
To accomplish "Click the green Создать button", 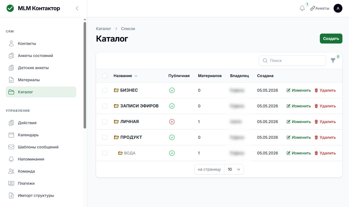I will click(x=331, y=39).
